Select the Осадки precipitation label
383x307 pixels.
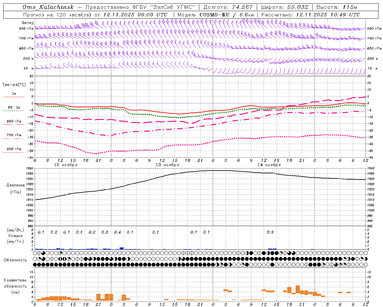(15, 236)
